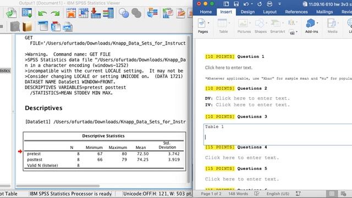
Task: Click the SPSS Viewer horizontal scrollbar
Action: pos(58,186)
